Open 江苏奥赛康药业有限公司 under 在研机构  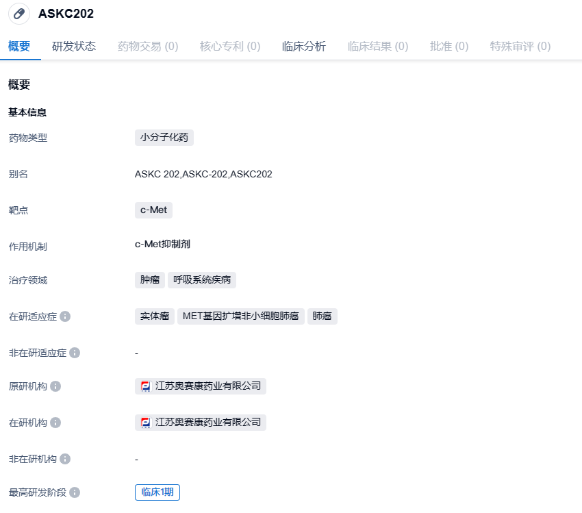[208, 423]
